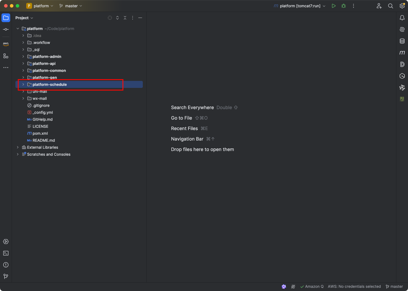Open the platform project dropdown
Image resolution: width=408 pixels, height=291 pixels.
[40, 6]
